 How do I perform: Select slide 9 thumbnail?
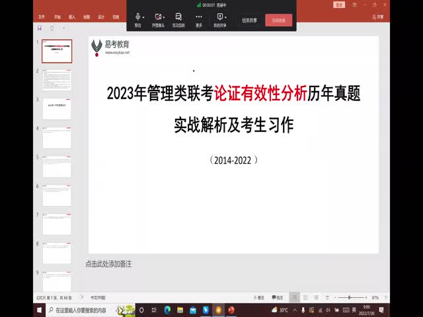57,281
